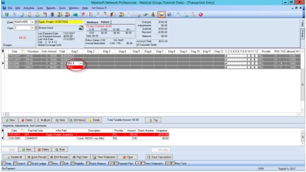Click the Quick Receipt button
Image resolution: width=306 pixels, height=172 pixels.
coord(37,157)
